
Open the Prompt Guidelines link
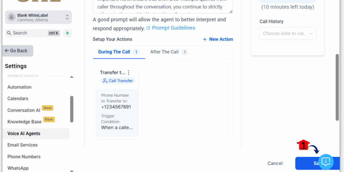click(x=174, y=28)
